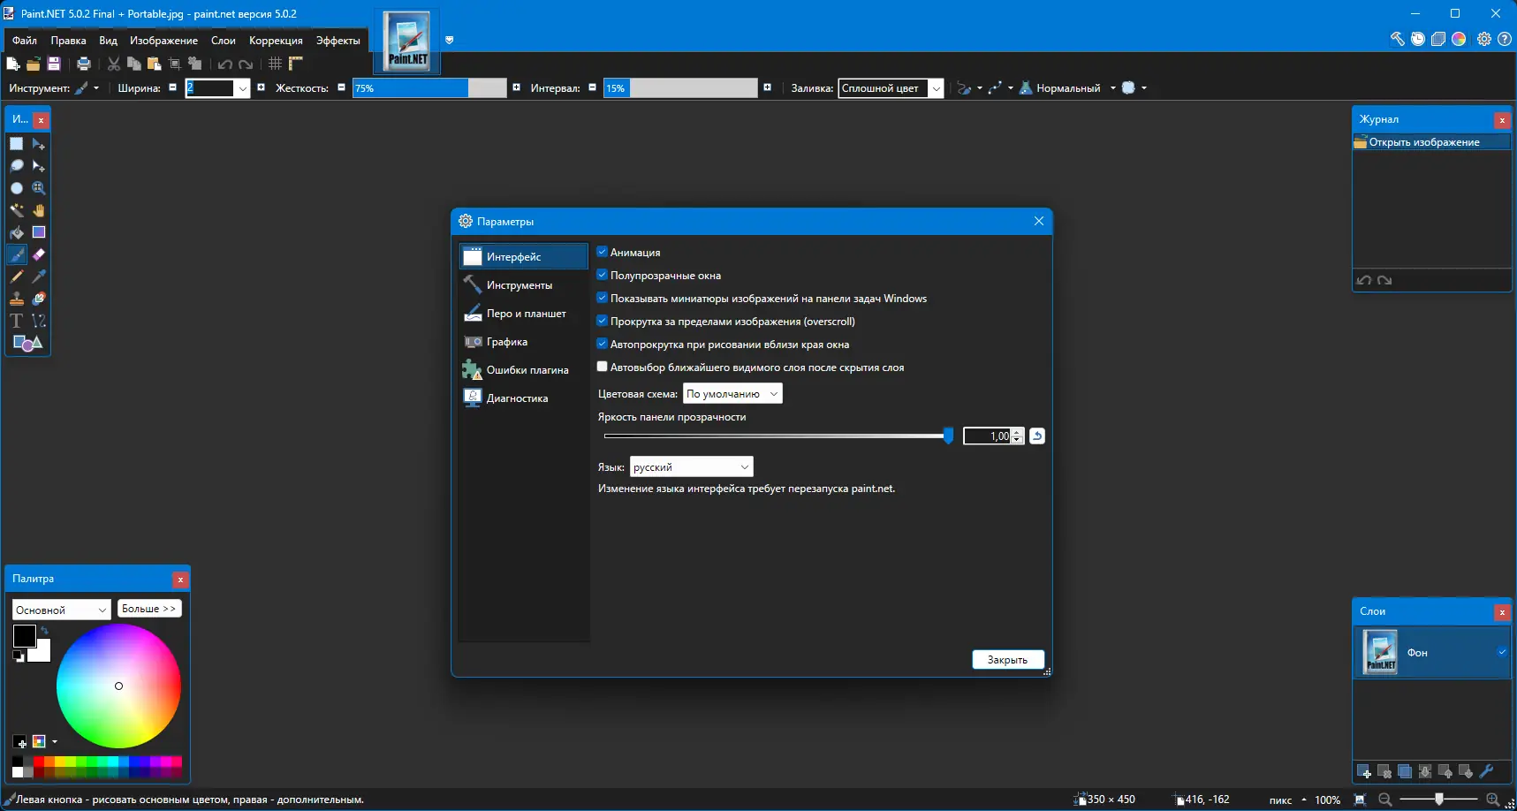Toggle the rulers icon
Image resolution: width=1517 pixels, height=811 pixels.
tap(296, 64)
